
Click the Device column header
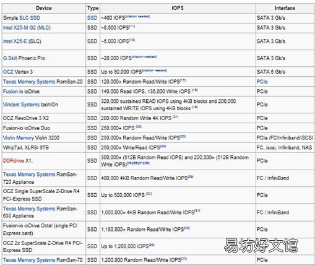(x=44, y=8)
